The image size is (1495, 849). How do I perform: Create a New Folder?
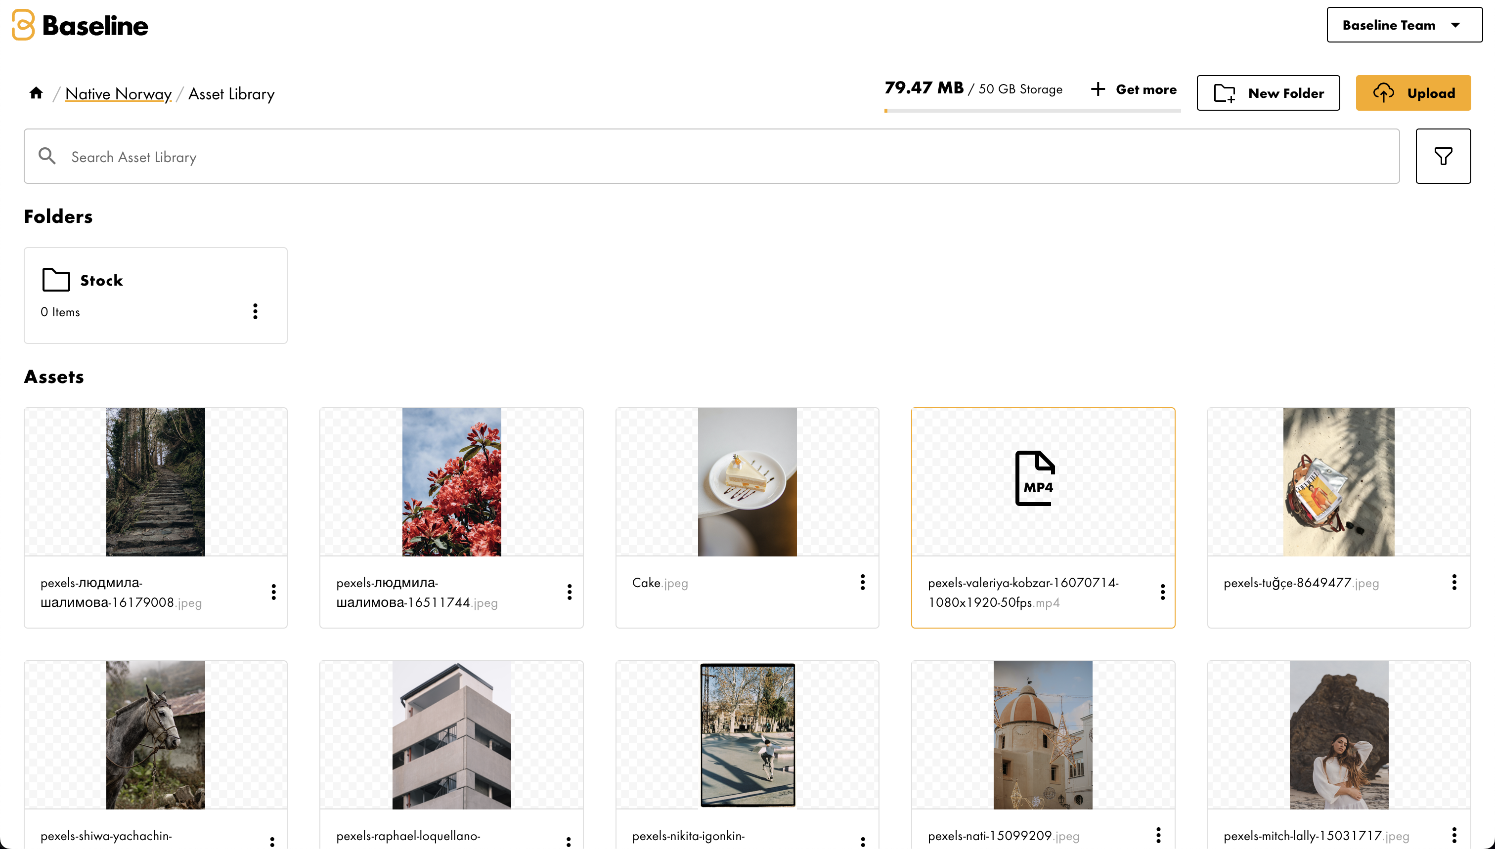point(1268,93)
